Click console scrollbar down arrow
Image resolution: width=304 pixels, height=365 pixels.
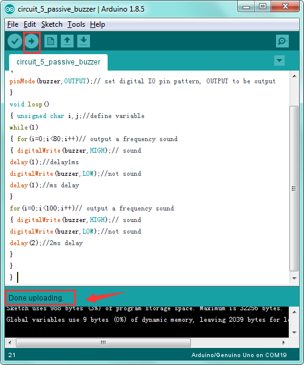pos(294,332)
